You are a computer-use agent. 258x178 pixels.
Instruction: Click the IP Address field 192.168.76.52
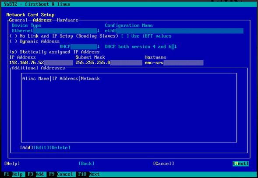(x=41, y=63)
